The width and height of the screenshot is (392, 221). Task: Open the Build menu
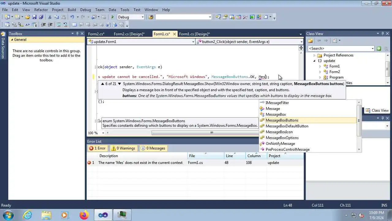72,10
